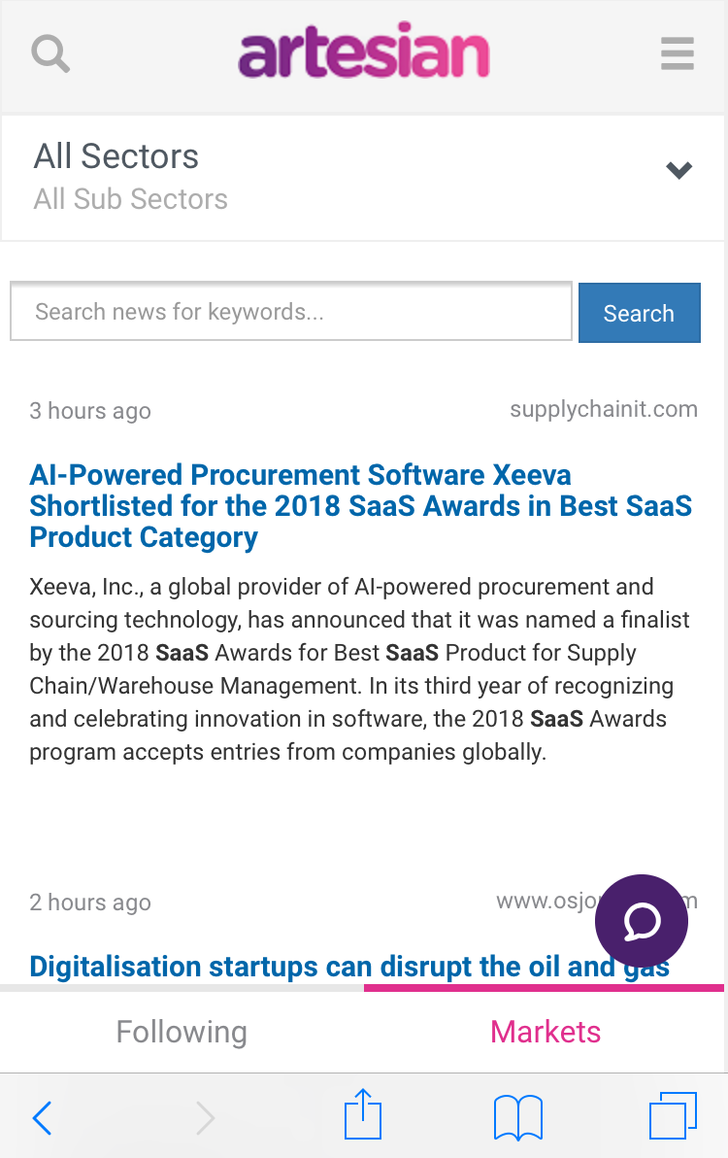Click the artesian logo

click(x=364, y=51)
